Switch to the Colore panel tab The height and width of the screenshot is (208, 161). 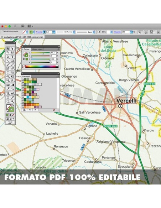(x=26, y=49)
